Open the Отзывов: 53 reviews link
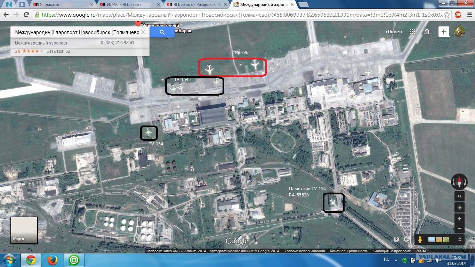The height and width of the screenshot is (267, 475). point(58,51)
